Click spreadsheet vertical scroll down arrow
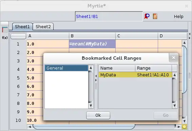This screenshot has height=131, width=192. 185,121
